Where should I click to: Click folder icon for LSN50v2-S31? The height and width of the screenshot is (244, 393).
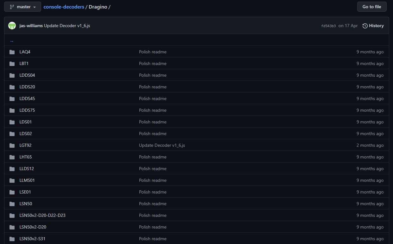[x=12, y=239]
